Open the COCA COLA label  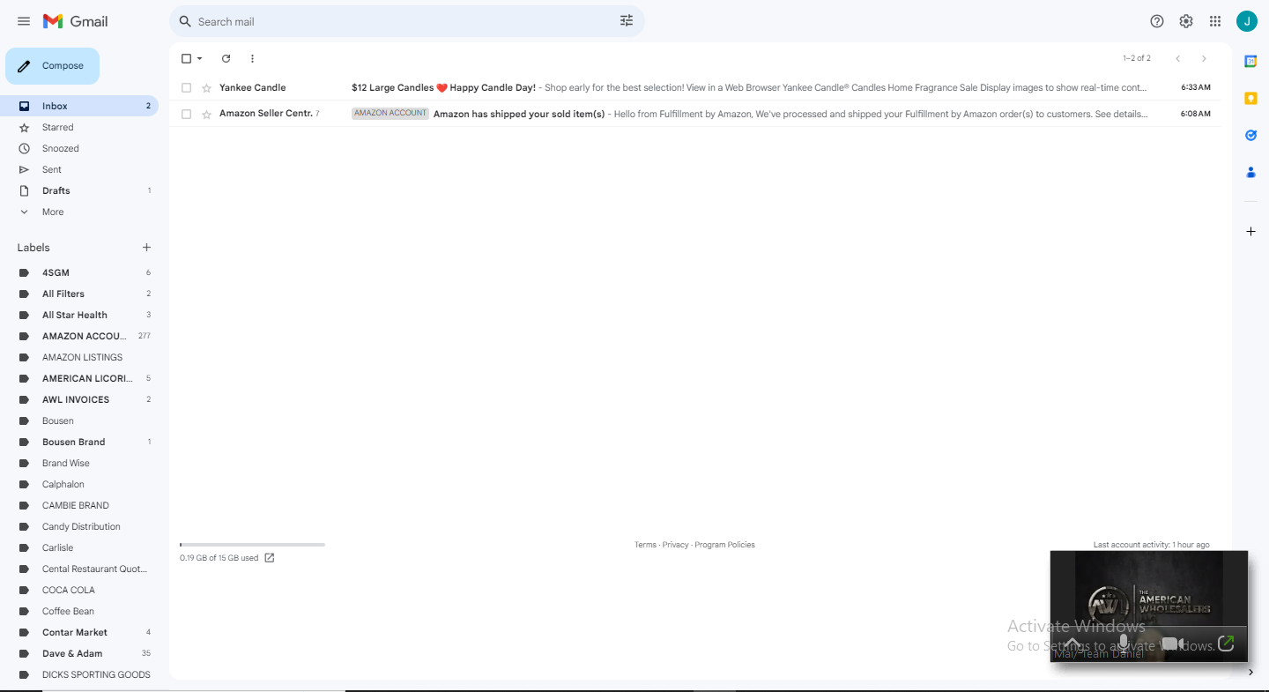[79, 590]
